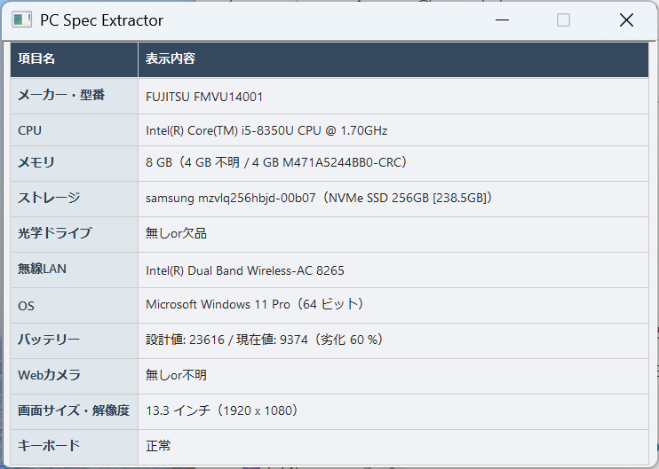Click the バッテリー row label
Viewport: 659px width, 469px height.
tap(49, 339)
